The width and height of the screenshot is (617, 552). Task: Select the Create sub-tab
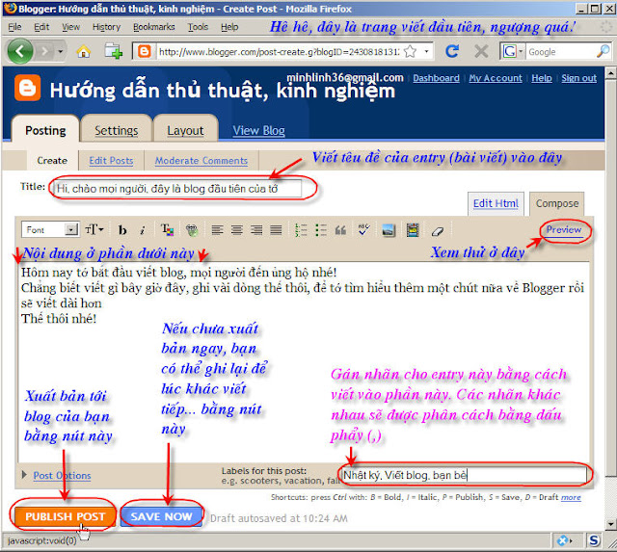(52, 161)
